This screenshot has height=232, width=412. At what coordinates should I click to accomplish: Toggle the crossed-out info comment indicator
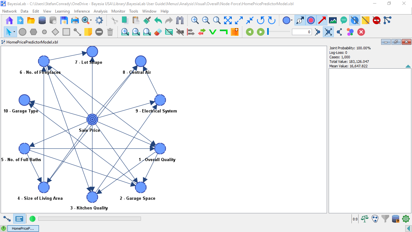point(355,21)
